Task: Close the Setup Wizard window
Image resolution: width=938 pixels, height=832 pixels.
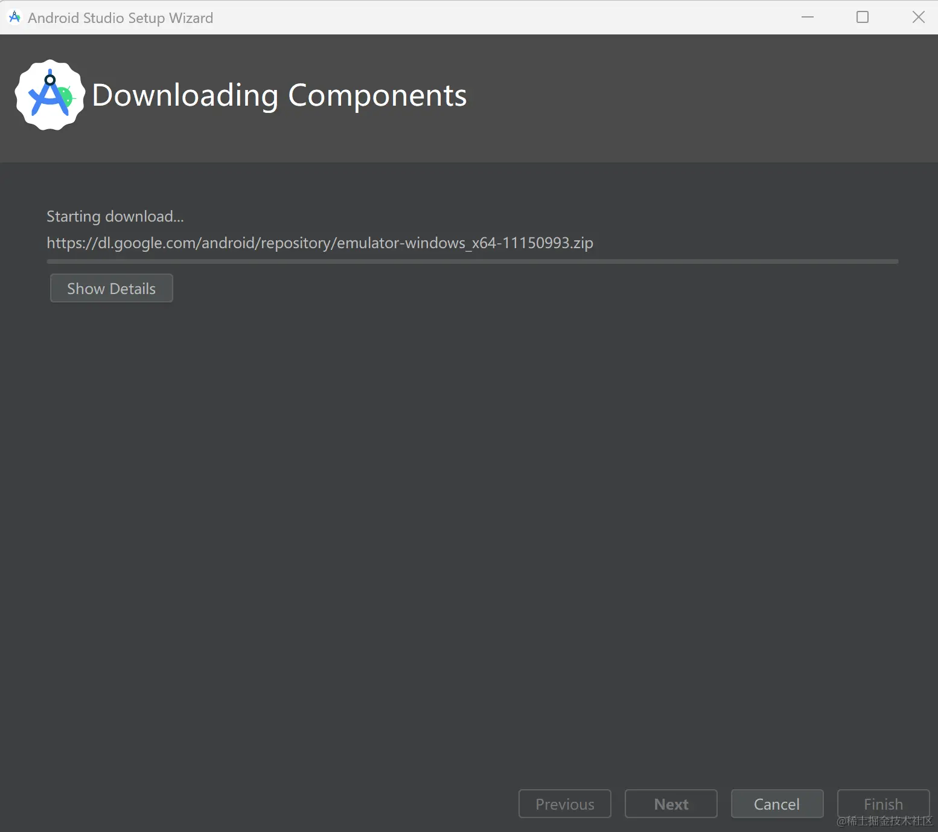Action: 918,17
